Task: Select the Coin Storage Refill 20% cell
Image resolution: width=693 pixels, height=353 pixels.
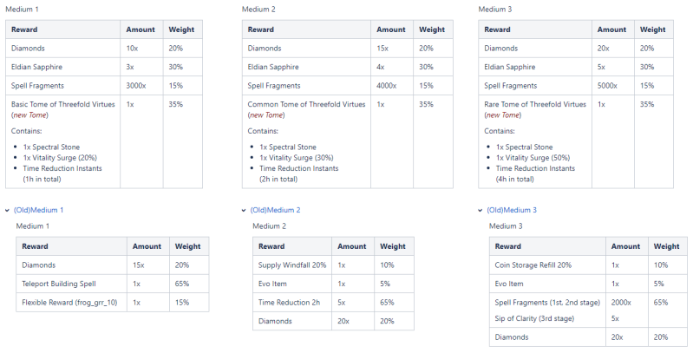Action: [x=533, y=265]
